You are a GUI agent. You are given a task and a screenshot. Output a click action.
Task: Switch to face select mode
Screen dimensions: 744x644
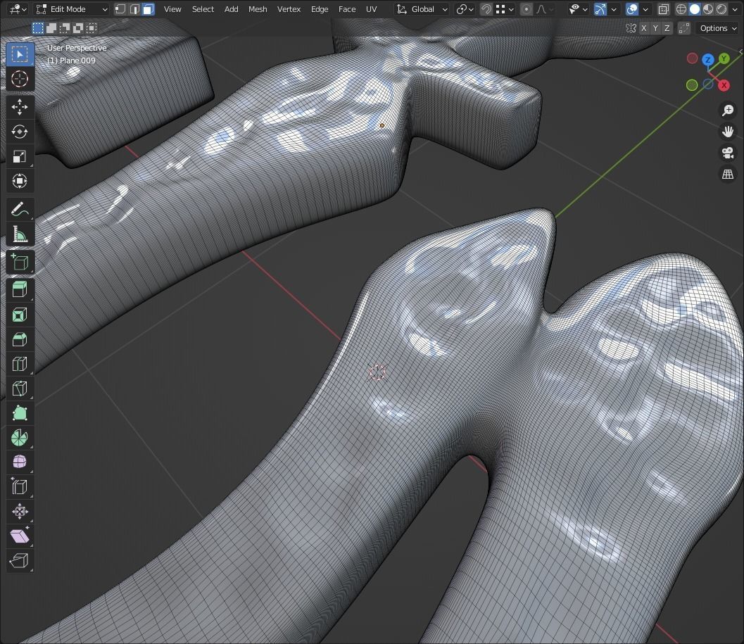coord(148,9)
